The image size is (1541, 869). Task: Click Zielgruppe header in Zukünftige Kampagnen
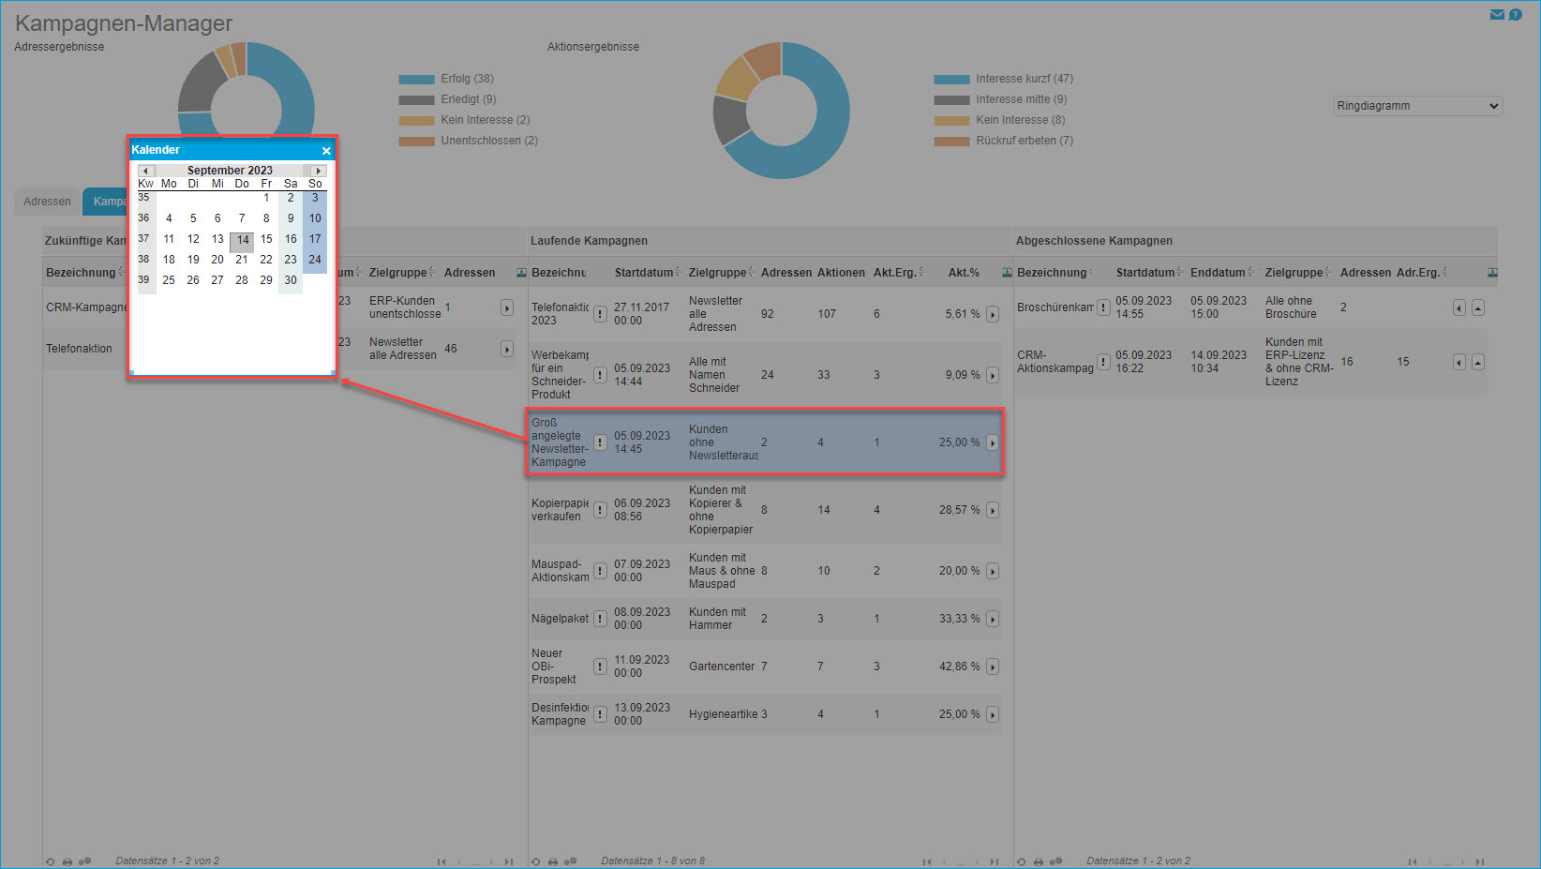397,273
